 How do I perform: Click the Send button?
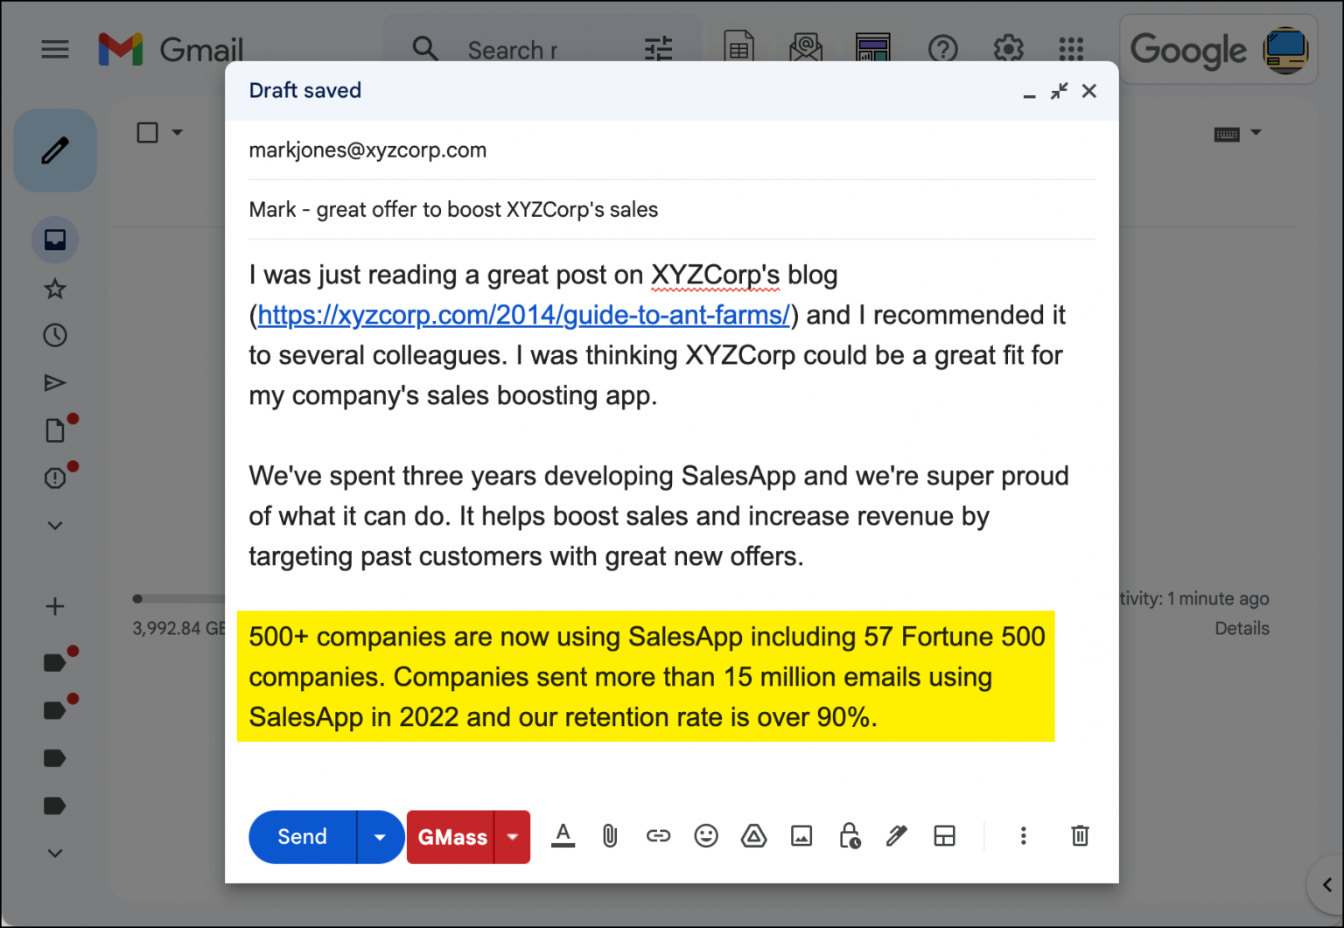pos(301,836)
